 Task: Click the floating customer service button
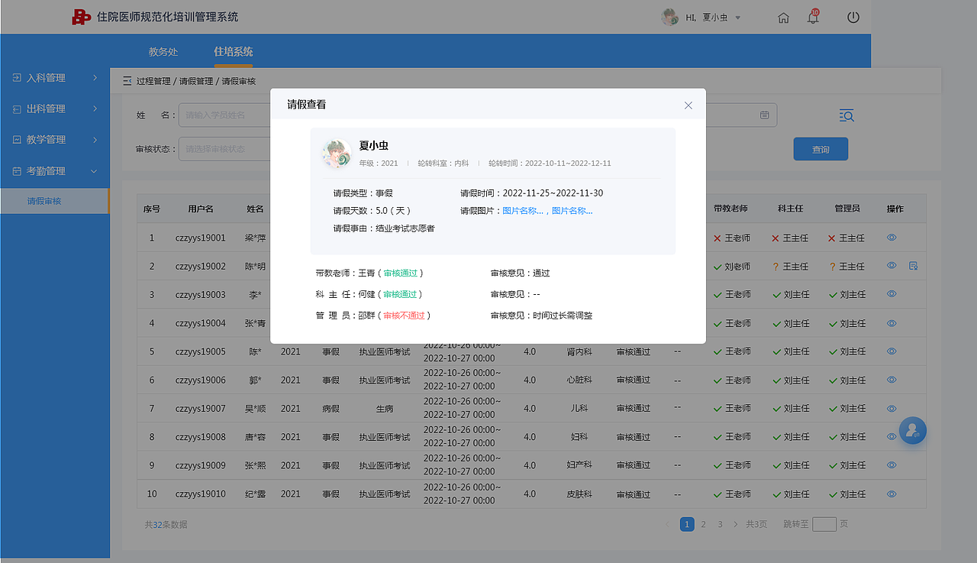[913, 431]
